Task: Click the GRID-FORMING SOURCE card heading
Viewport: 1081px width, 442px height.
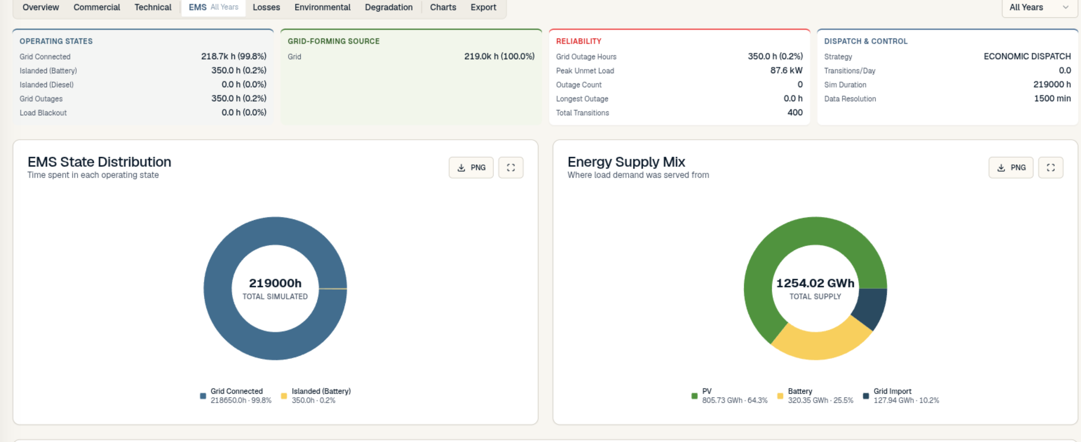Action: click(x=333, y=41)
